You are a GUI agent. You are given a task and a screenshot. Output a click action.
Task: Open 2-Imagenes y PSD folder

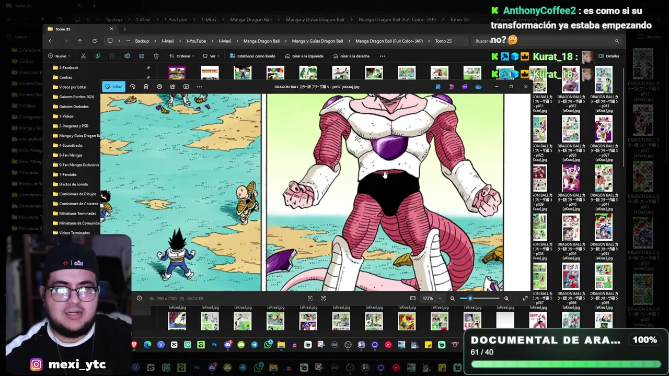[74, 126]
